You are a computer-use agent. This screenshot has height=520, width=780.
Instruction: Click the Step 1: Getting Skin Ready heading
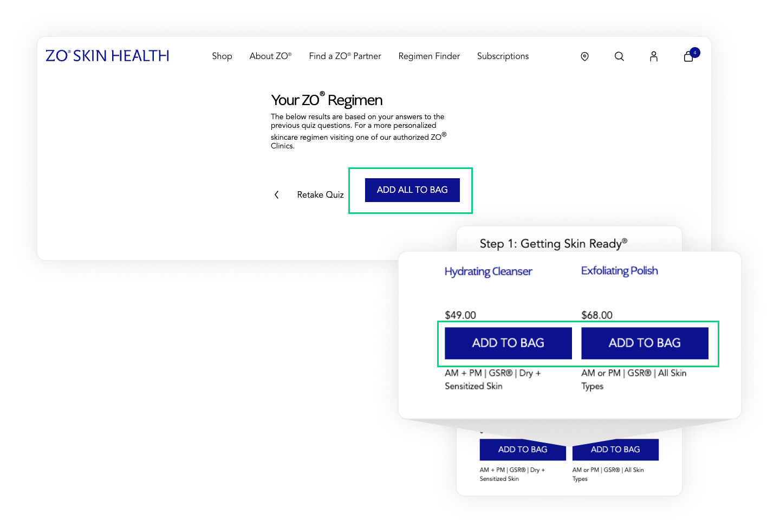(554, 244)
